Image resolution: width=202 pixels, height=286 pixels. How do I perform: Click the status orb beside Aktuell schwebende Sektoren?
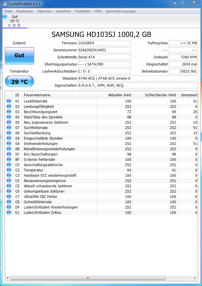[9, 186]
